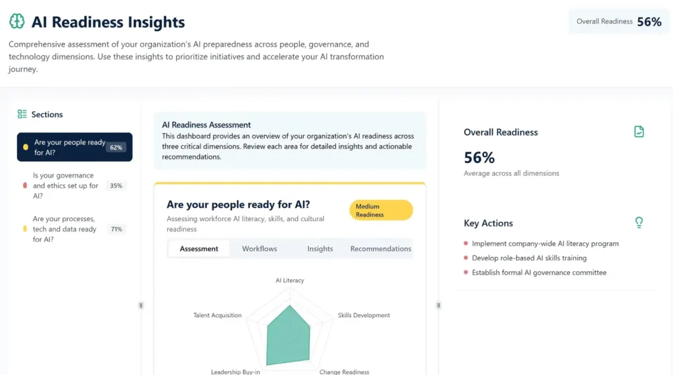Click the Sections list icon
This screenshot has width=673, height=375.
(x=22, y=114)
